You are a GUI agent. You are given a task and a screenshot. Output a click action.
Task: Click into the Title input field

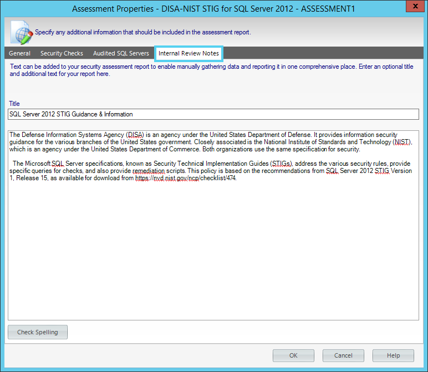(x=213, y=114)
